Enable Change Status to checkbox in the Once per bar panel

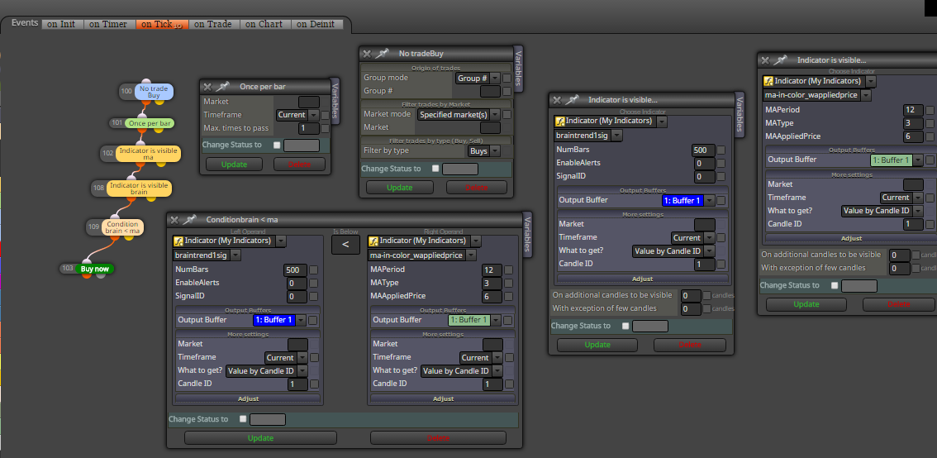point(276,145)
